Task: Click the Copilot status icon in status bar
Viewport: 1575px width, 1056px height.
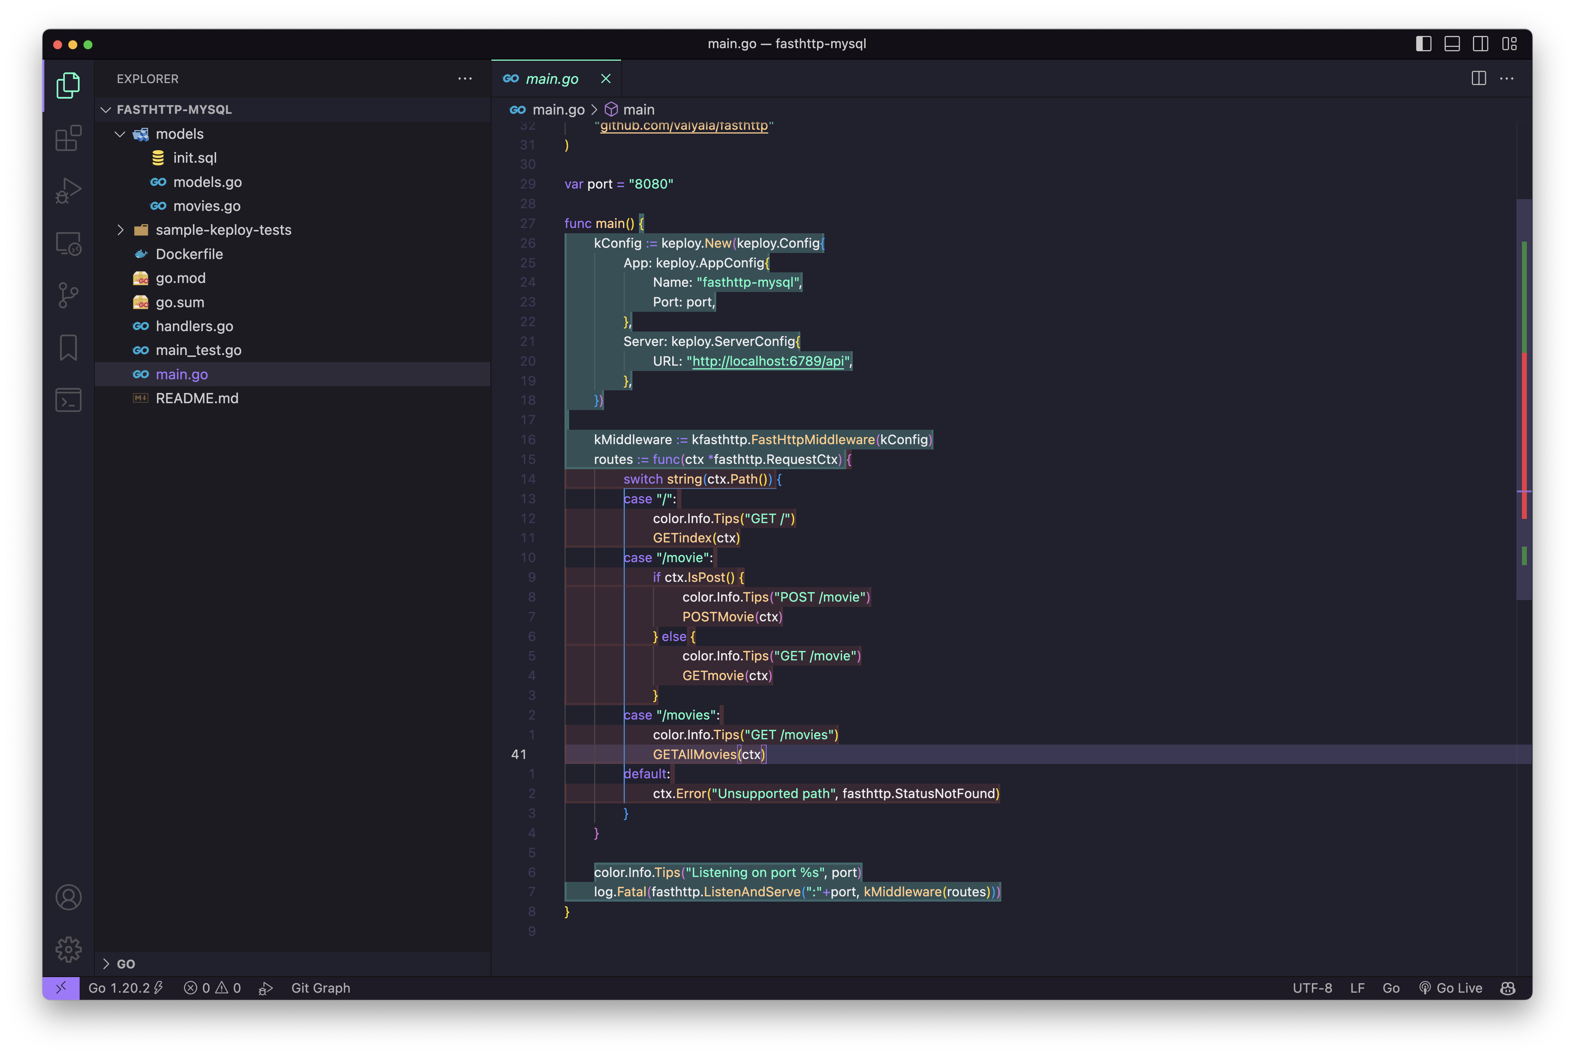Action: [1508, 988]
